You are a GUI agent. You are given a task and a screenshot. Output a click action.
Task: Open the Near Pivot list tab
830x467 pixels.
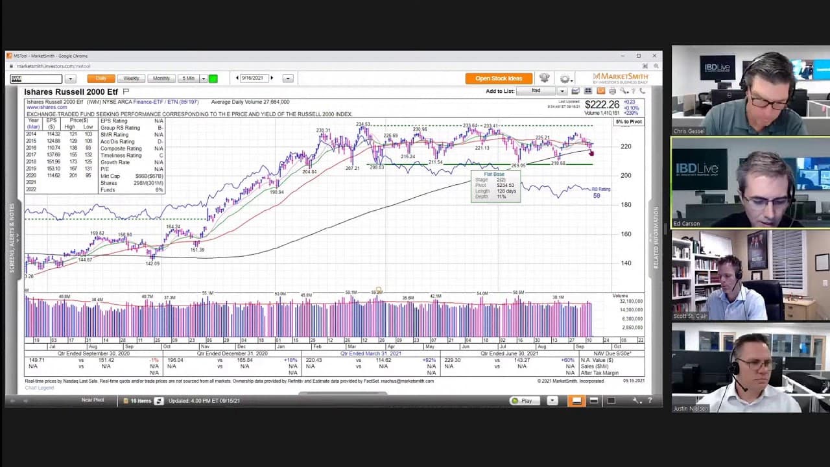click(x=93, y=401)
